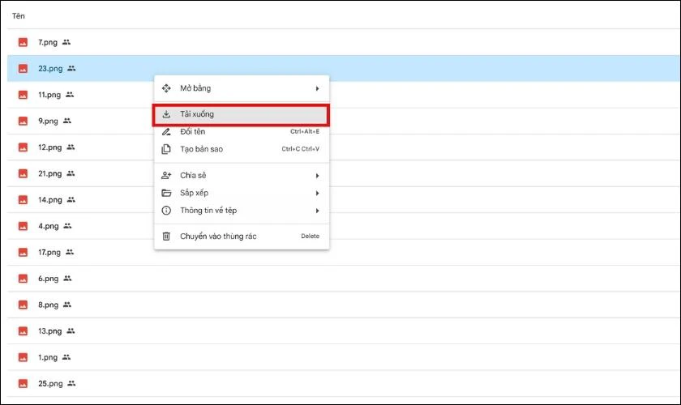
Task: Click the image icon for 1.png
Action: 23,357
